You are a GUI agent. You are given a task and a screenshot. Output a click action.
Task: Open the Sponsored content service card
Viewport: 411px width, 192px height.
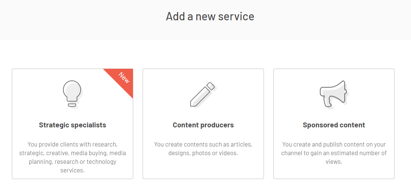click(334, 124)
